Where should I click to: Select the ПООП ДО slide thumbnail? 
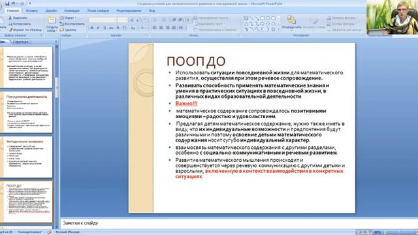coord(27,202)
